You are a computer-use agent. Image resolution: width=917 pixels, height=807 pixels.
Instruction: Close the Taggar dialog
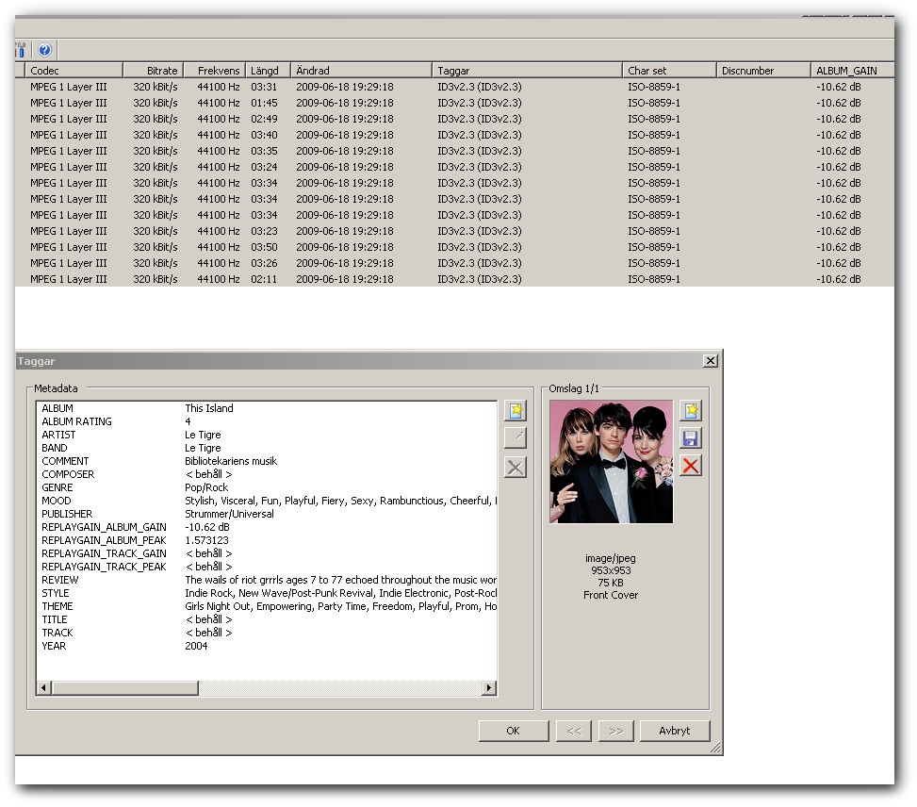pyautogui.click(x=710, y=361)
